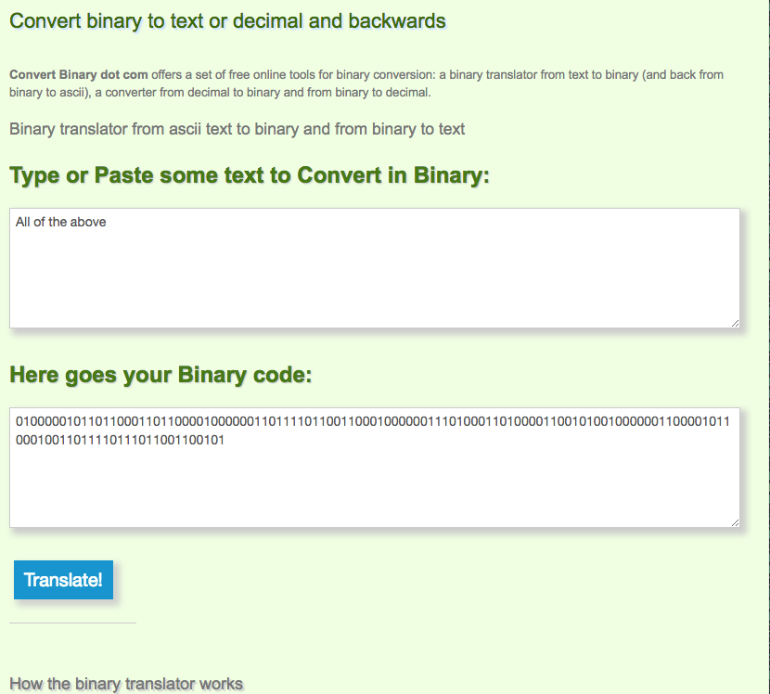The width and height of the screenshot is (770, 694).
Task: Click 'Here goes your Binary code:' heading
Action: (160, 375)
